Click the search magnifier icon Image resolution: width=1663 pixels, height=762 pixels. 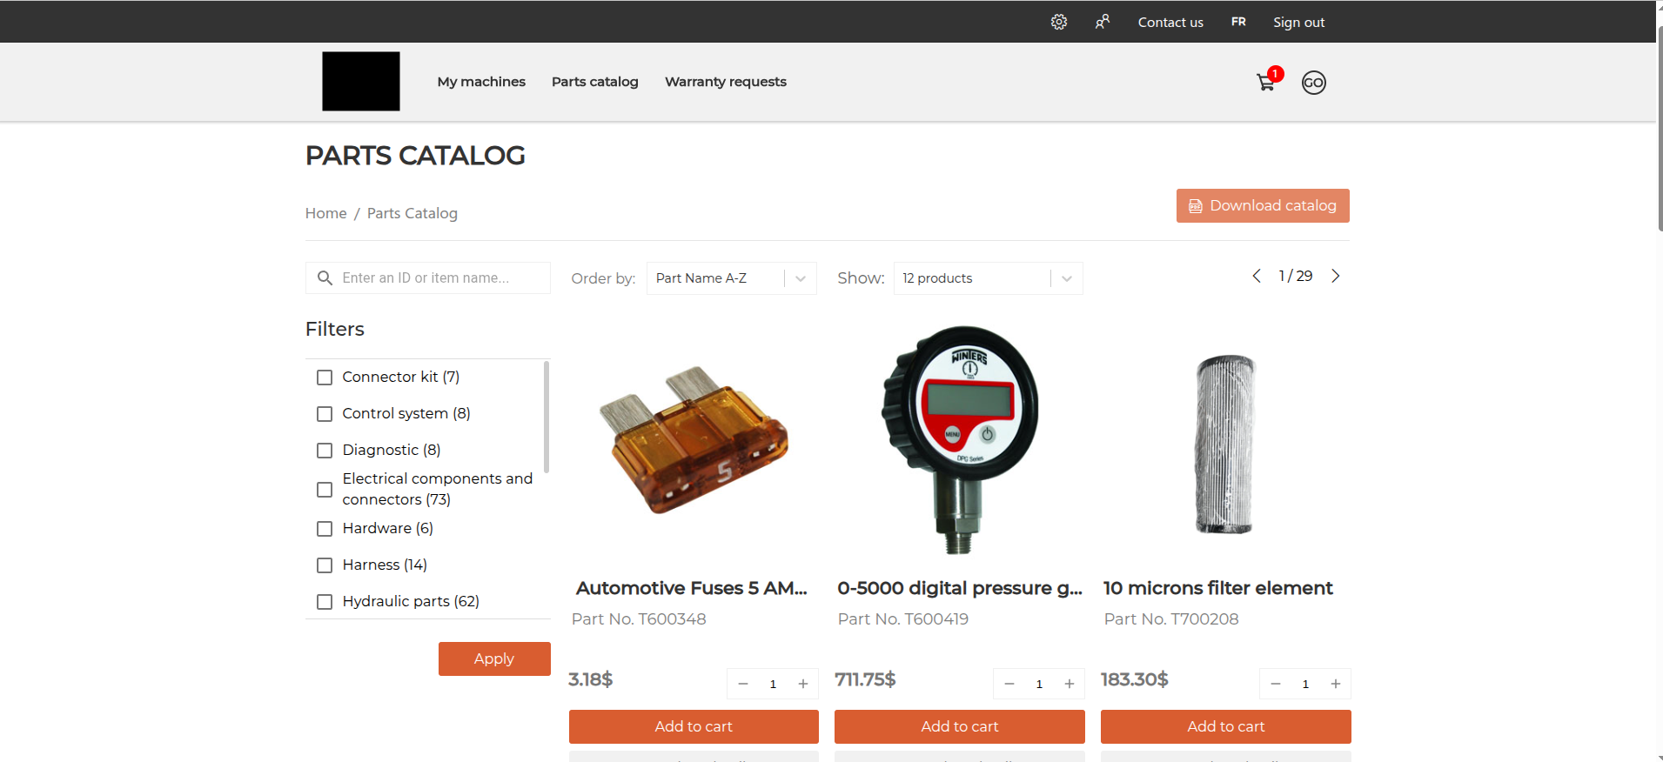325,278
